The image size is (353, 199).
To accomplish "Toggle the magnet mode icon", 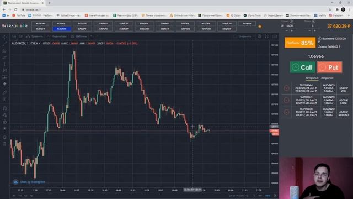I will pyautogui.click(x=4, y=108).
